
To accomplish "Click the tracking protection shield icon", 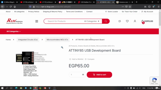I will click(x=30, y=7).
